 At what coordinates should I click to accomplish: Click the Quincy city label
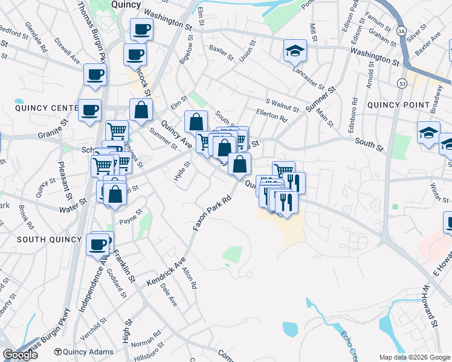pyautogui.click(x=126, y=5)
